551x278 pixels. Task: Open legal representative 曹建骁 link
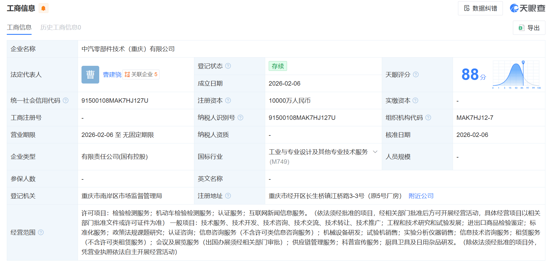point(112,75)
